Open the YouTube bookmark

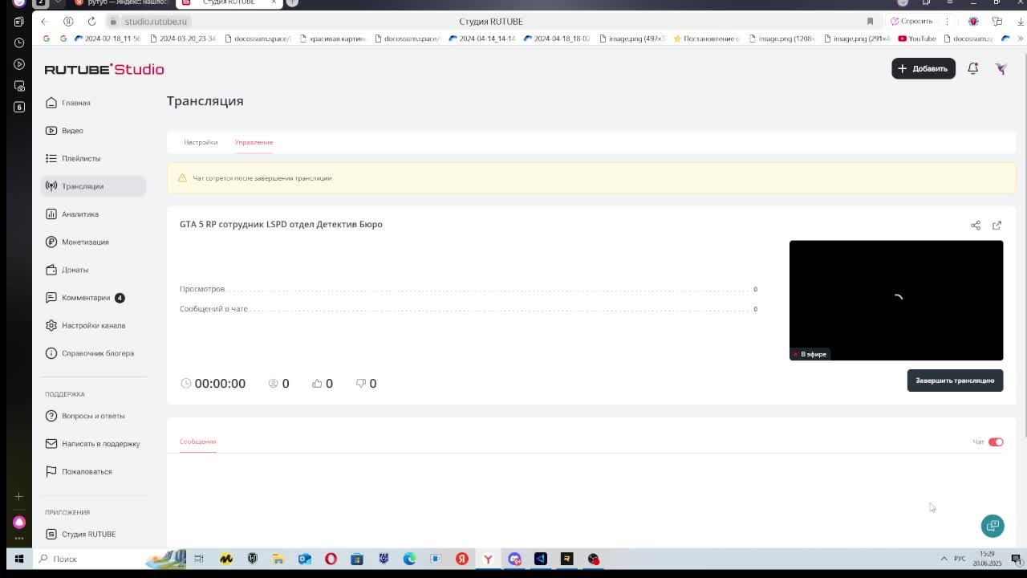pyautogui.click(x=917, y=39)
